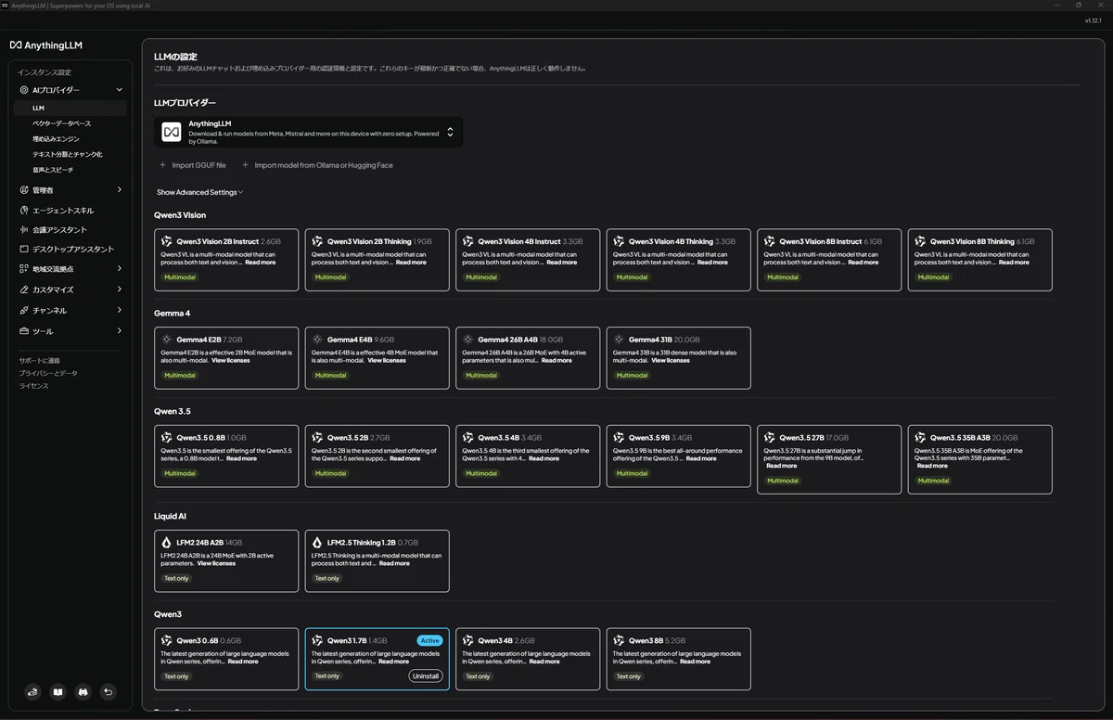The height and width of the screenshot is (720, 1113).
Task: Click the LFM2.5 Thinking 1.2B droplet icon
Action: coord(317,542)
